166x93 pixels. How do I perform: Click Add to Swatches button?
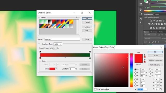pyautogui.click(x=155, y=60)
